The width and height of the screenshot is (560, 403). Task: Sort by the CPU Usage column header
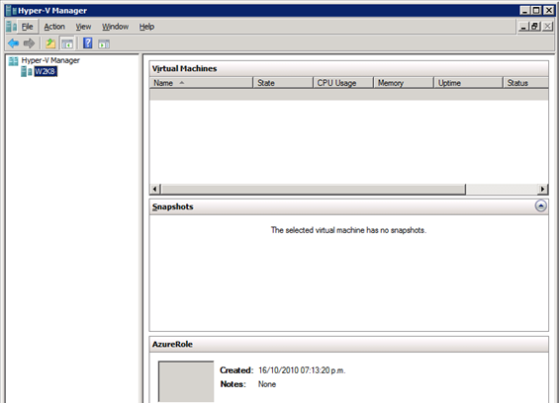pos(343,83)
